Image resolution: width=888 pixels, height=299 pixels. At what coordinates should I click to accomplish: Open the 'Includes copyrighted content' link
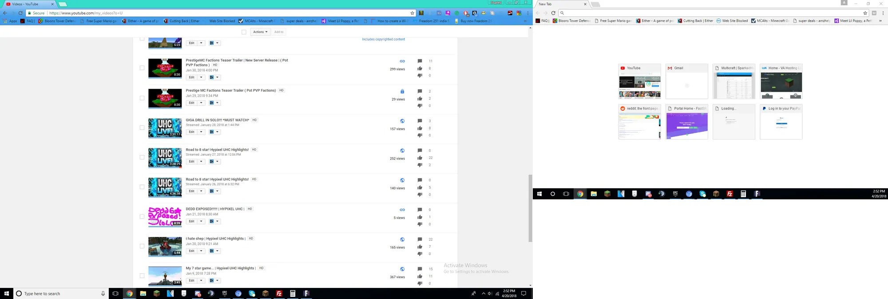click(x=383, y=39)
